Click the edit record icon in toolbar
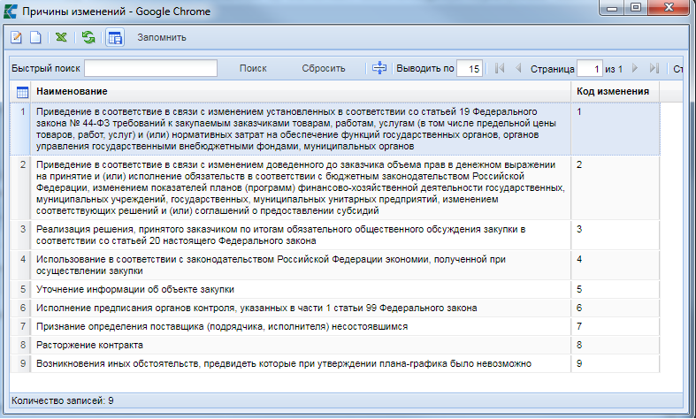The height and width of the screenshot is (419, 696). pos(17,37)
